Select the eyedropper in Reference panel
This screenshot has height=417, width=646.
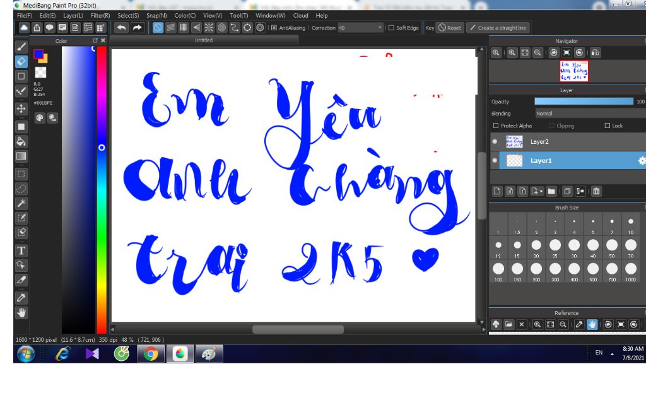(579, 324)
